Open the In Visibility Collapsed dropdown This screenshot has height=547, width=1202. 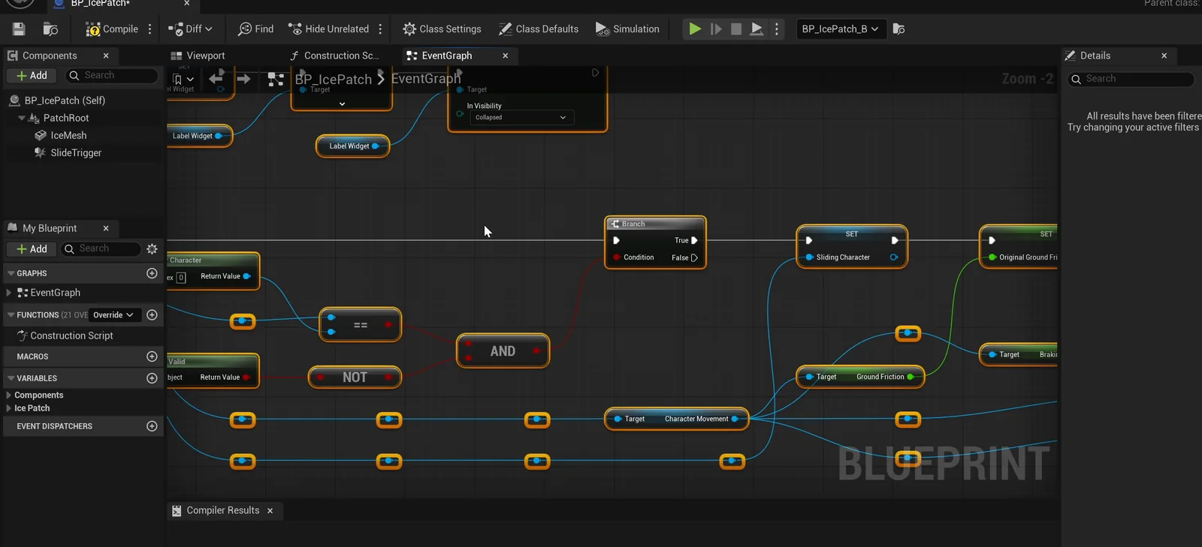tap(521, 118)
